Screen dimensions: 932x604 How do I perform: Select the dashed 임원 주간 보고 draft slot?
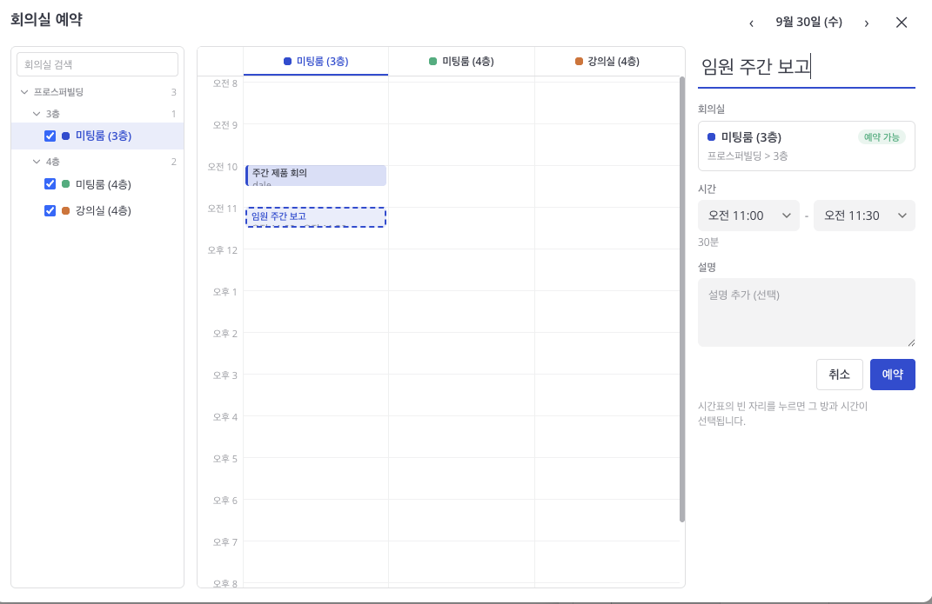316,217
